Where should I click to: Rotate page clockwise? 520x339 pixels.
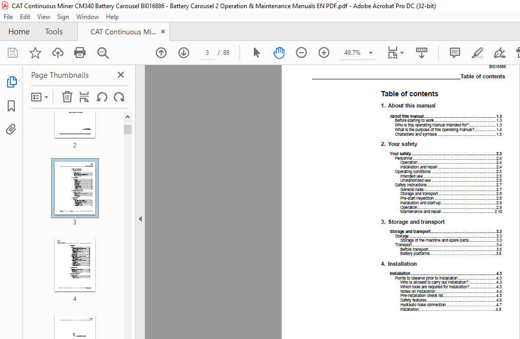[119, 97]
